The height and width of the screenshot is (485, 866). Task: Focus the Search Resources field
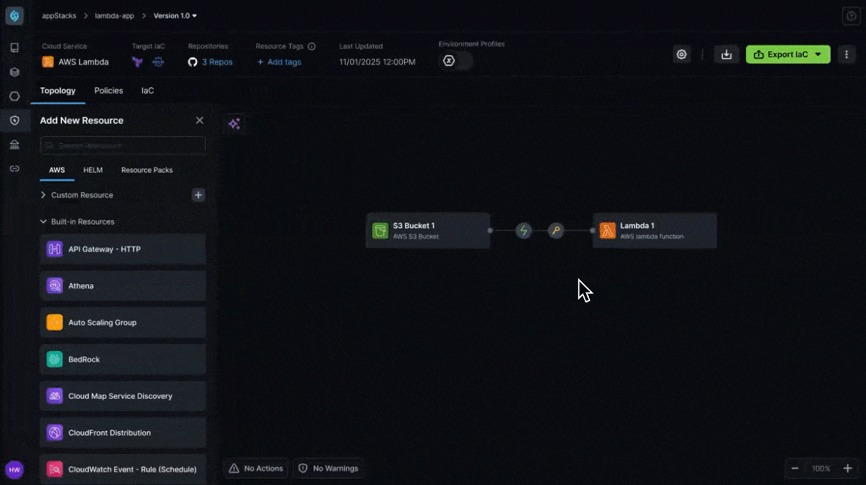point(123,145)
